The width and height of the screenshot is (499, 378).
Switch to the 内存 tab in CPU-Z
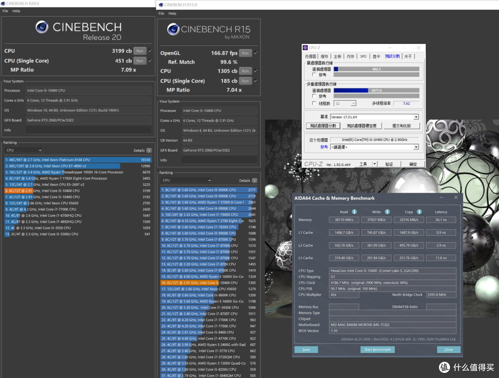point(350,56)
